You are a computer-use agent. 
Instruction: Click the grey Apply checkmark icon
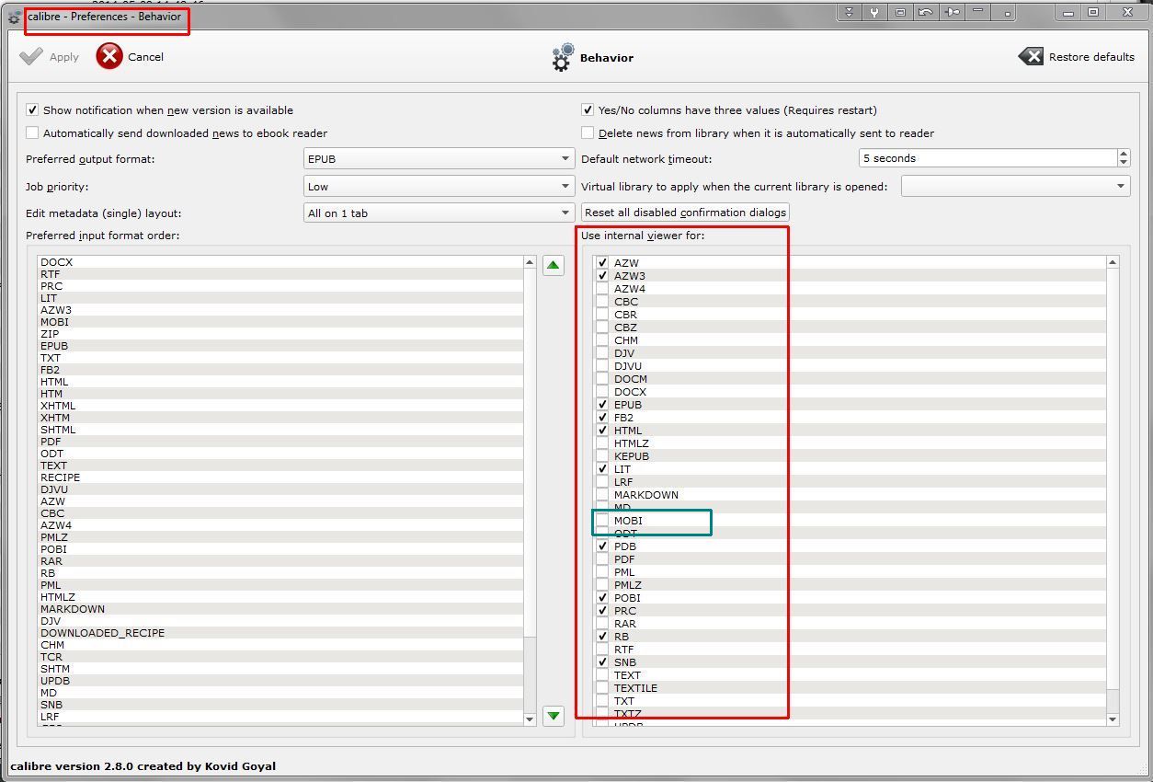(x=31, y=56)
